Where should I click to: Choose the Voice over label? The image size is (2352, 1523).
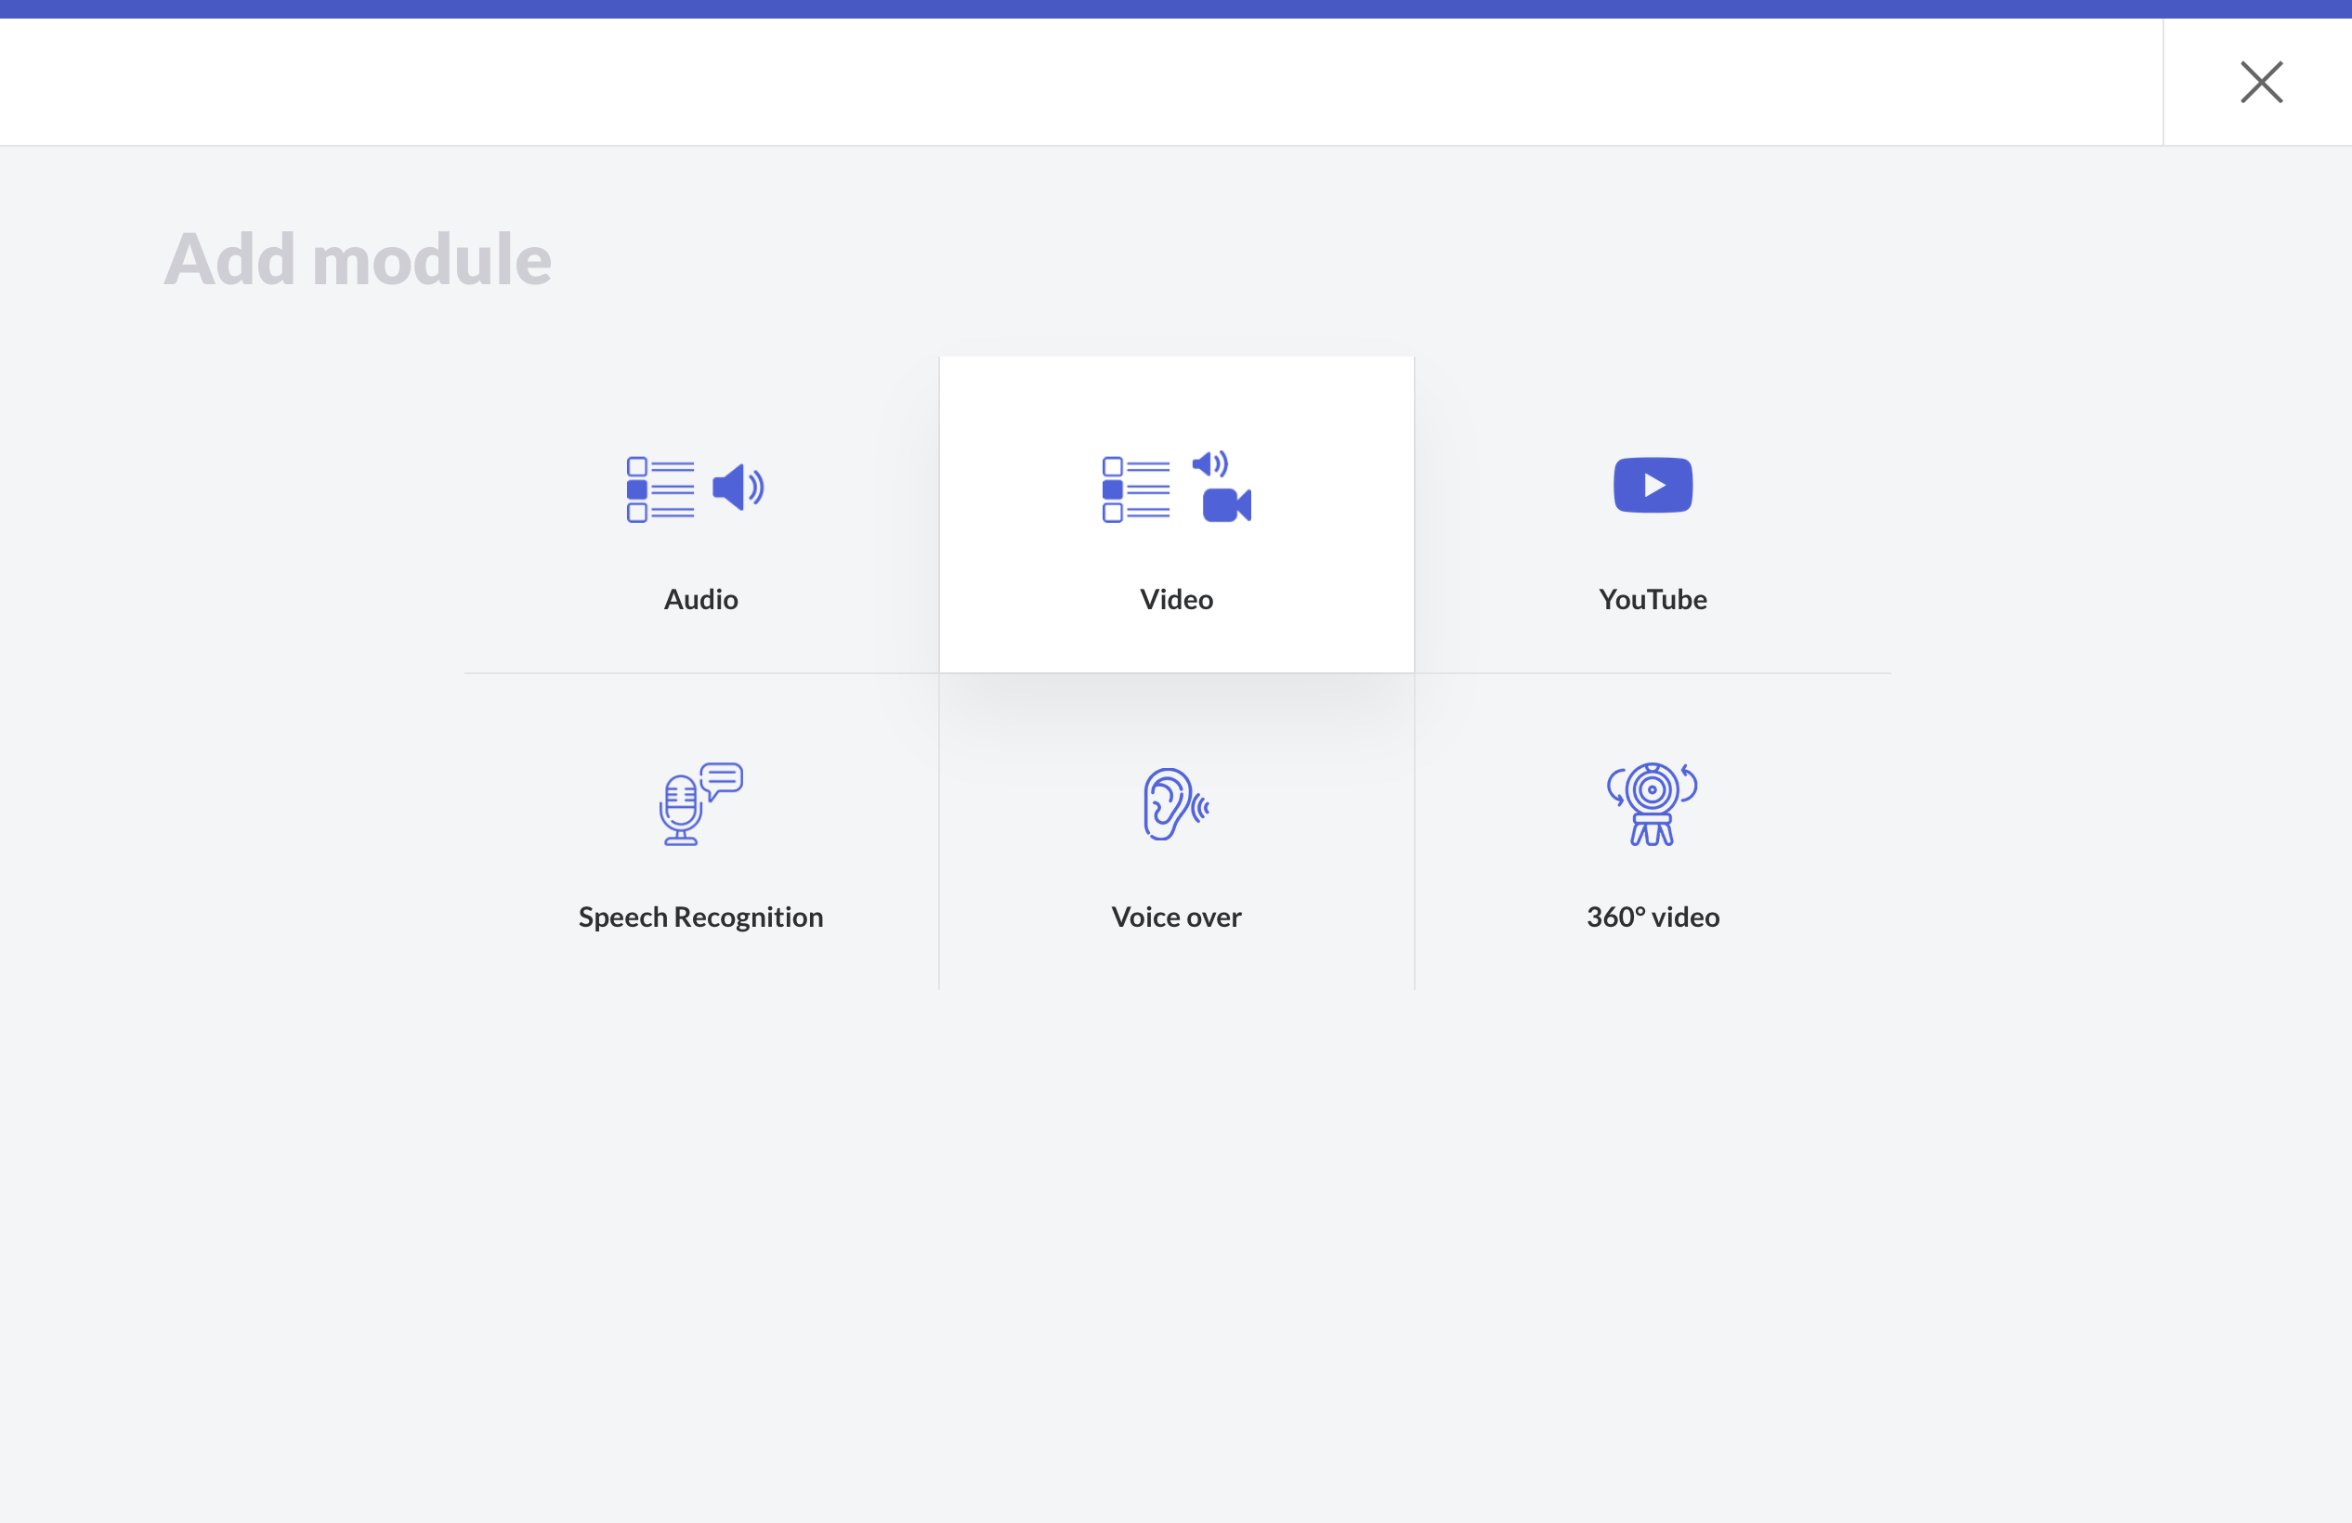[x=1176, y=917]
